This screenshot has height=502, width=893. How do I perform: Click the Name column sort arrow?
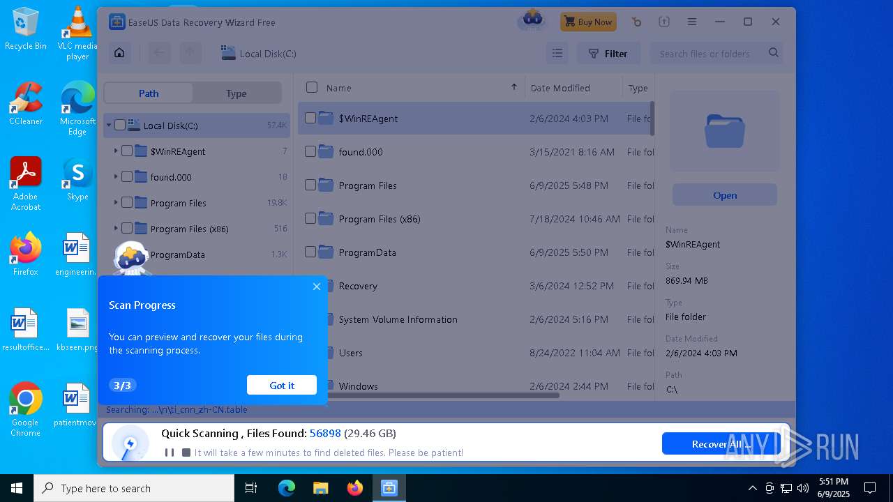[514, 87]
